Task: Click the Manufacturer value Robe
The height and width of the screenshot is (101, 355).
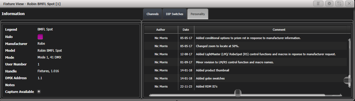Action: (x=41, y=43)
